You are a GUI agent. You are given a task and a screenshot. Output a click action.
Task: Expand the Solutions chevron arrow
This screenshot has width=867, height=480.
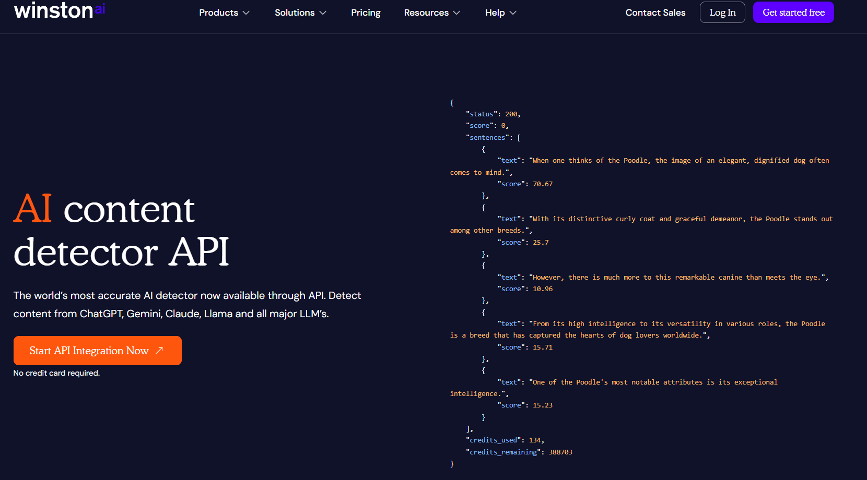coord(323,13)
